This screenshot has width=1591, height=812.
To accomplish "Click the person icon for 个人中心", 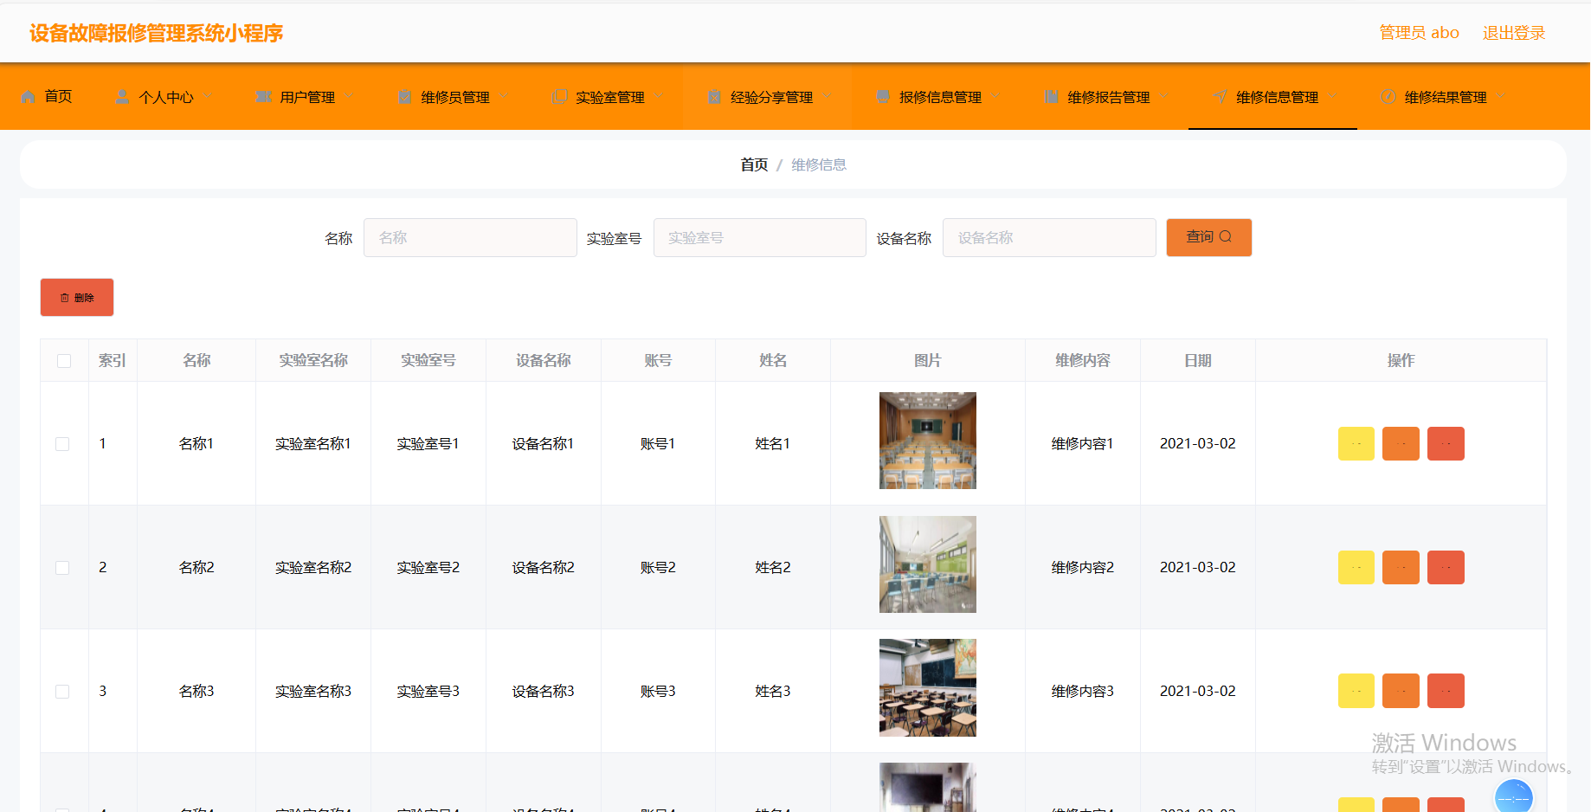I will click(122, 97).
